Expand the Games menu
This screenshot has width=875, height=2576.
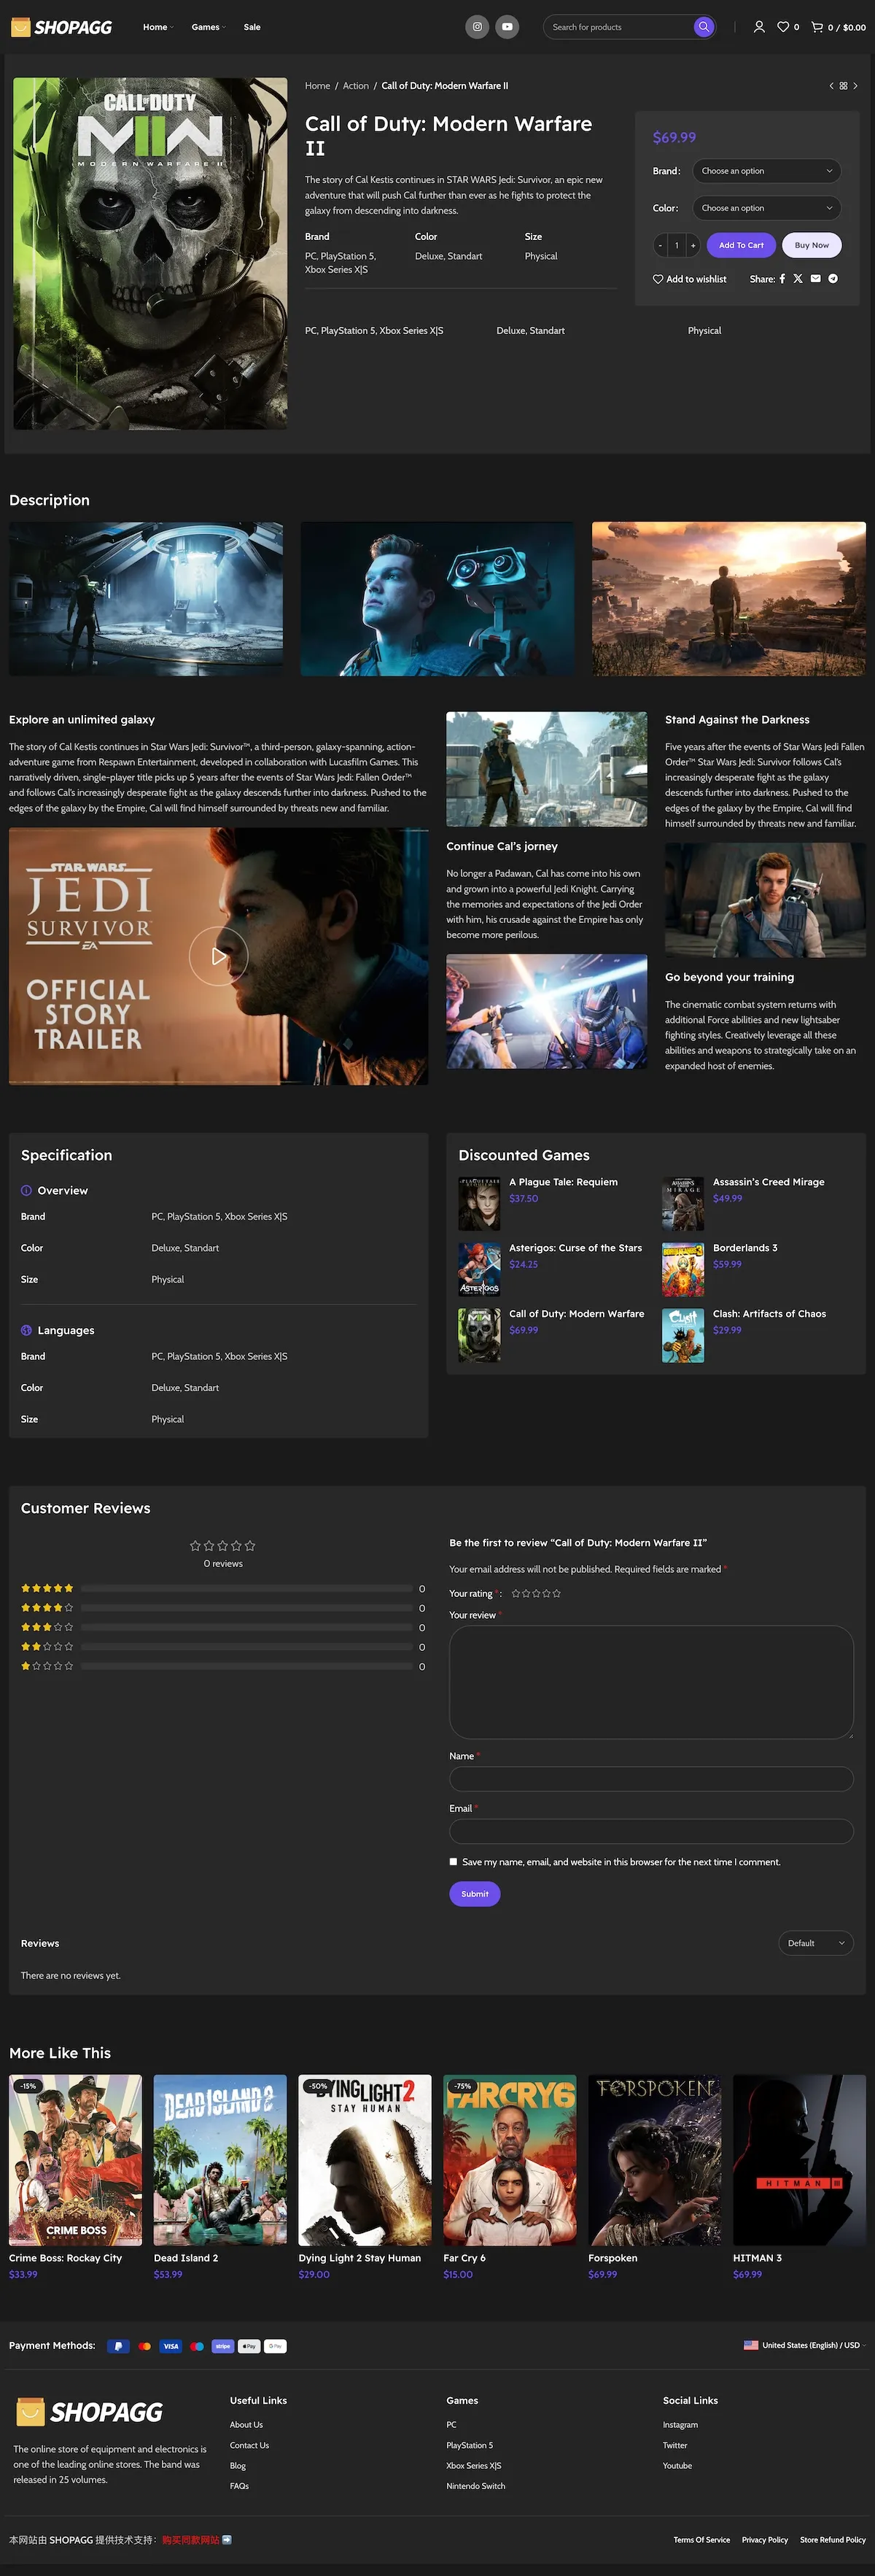pyautogui.click(x=208, y=27)
